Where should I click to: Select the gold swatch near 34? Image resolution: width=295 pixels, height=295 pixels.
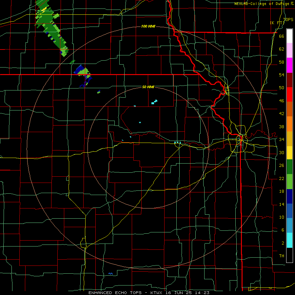click(x=289, y=139)
